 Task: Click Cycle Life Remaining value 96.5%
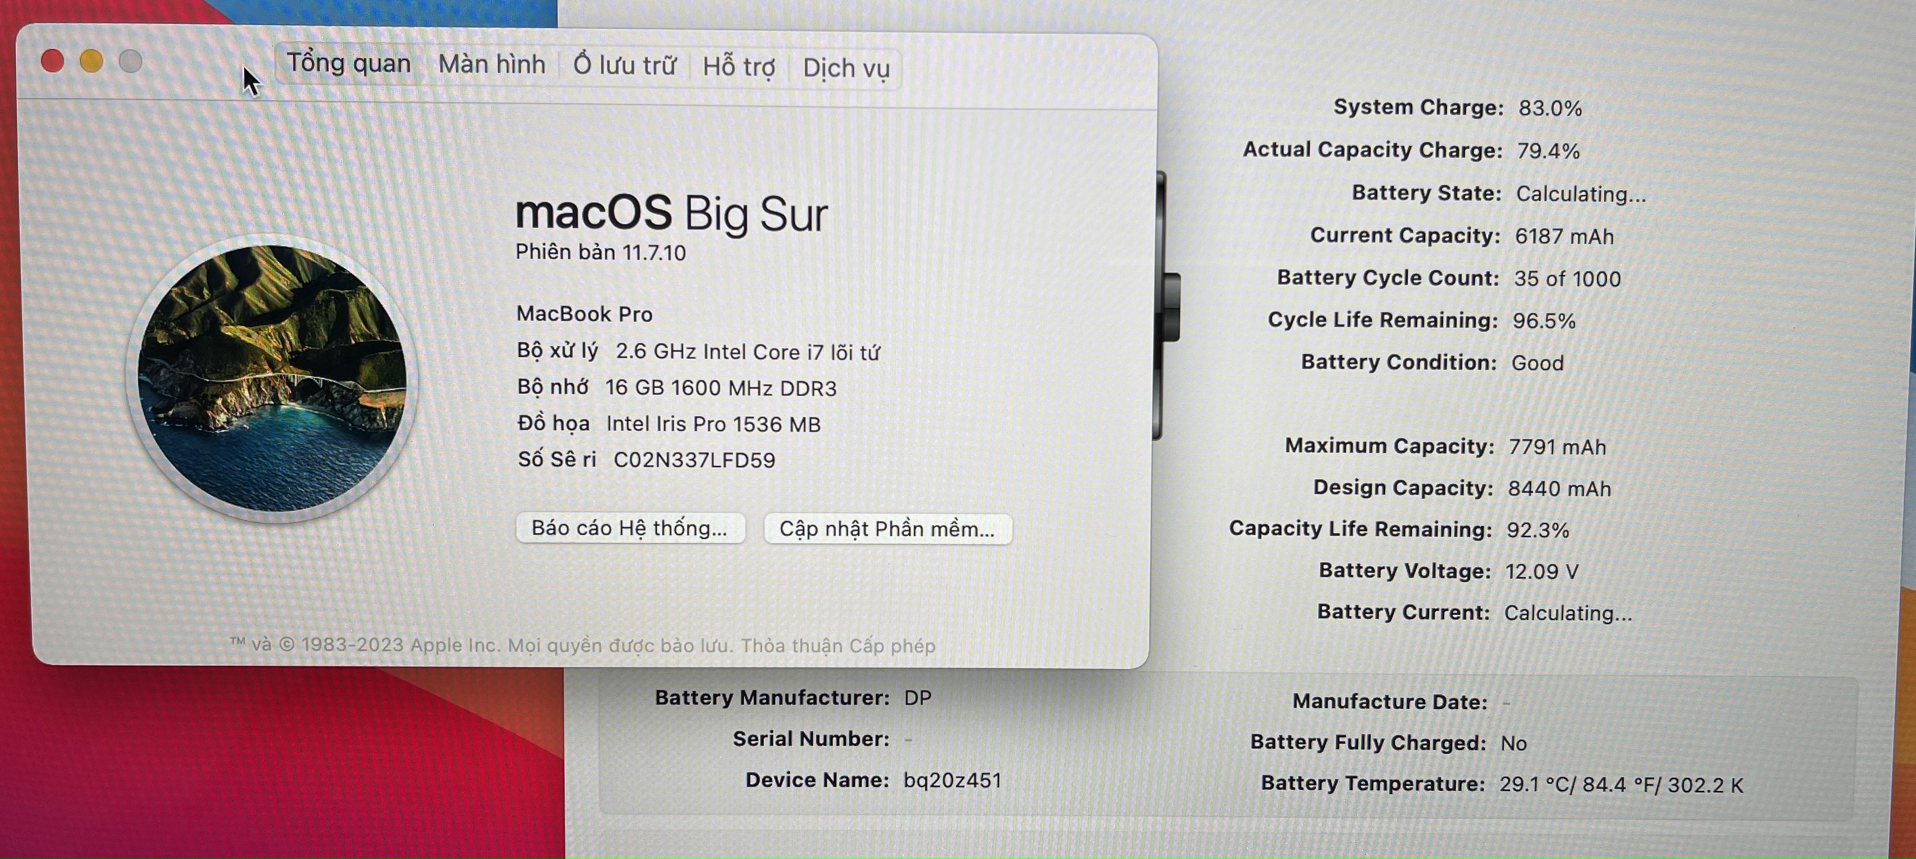(x=1544, y=321)
